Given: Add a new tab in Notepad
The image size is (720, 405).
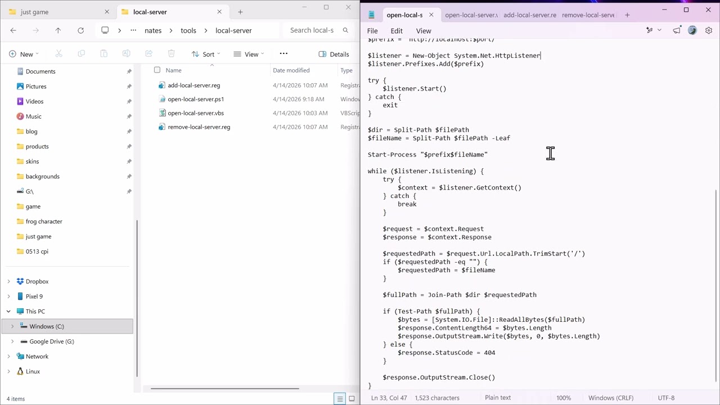Looking at the screenshot, I should 627,15.
